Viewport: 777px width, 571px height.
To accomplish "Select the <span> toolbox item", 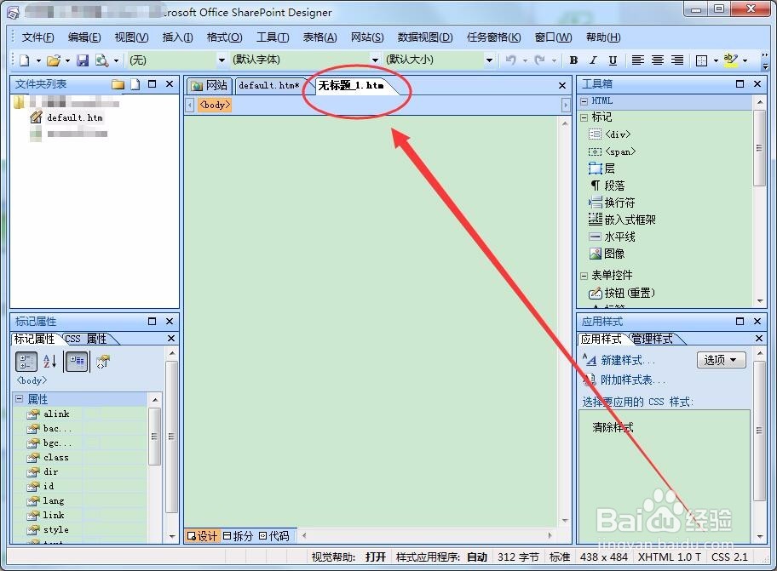I will tap(612, 151).
